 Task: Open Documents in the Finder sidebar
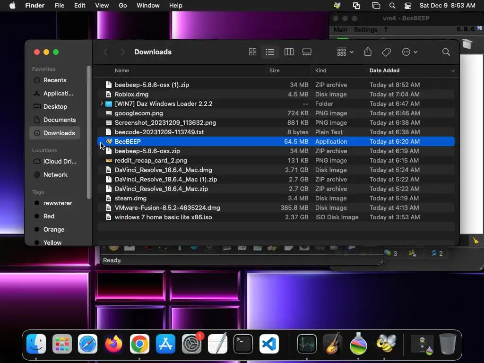click(x=55, y=120)
